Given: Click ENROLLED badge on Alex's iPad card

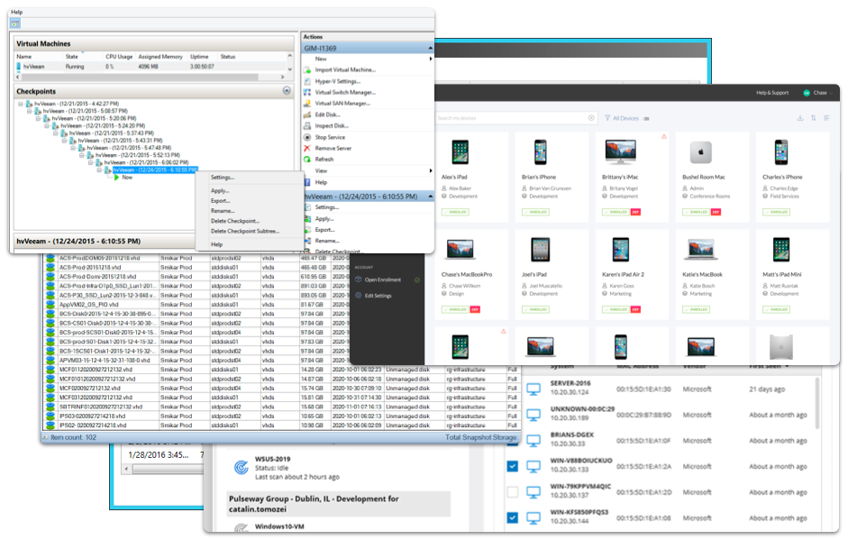Looking at the screenshot, I should tap(455, 212).
